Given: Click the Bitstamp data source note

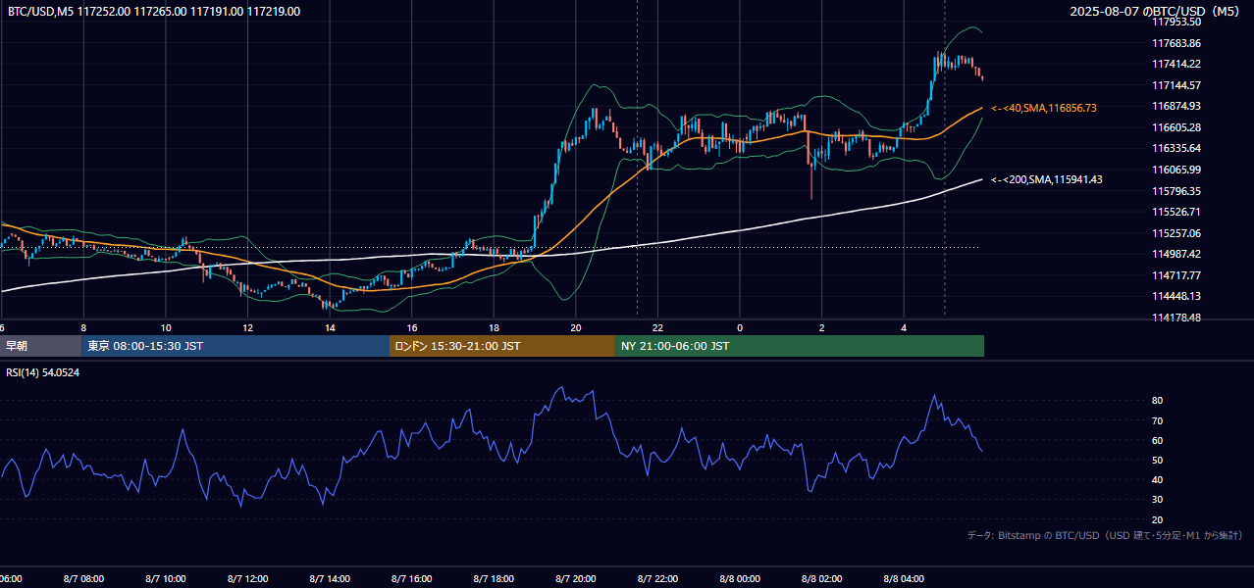Looking at the screenshot, I should tap(1105, 535).
